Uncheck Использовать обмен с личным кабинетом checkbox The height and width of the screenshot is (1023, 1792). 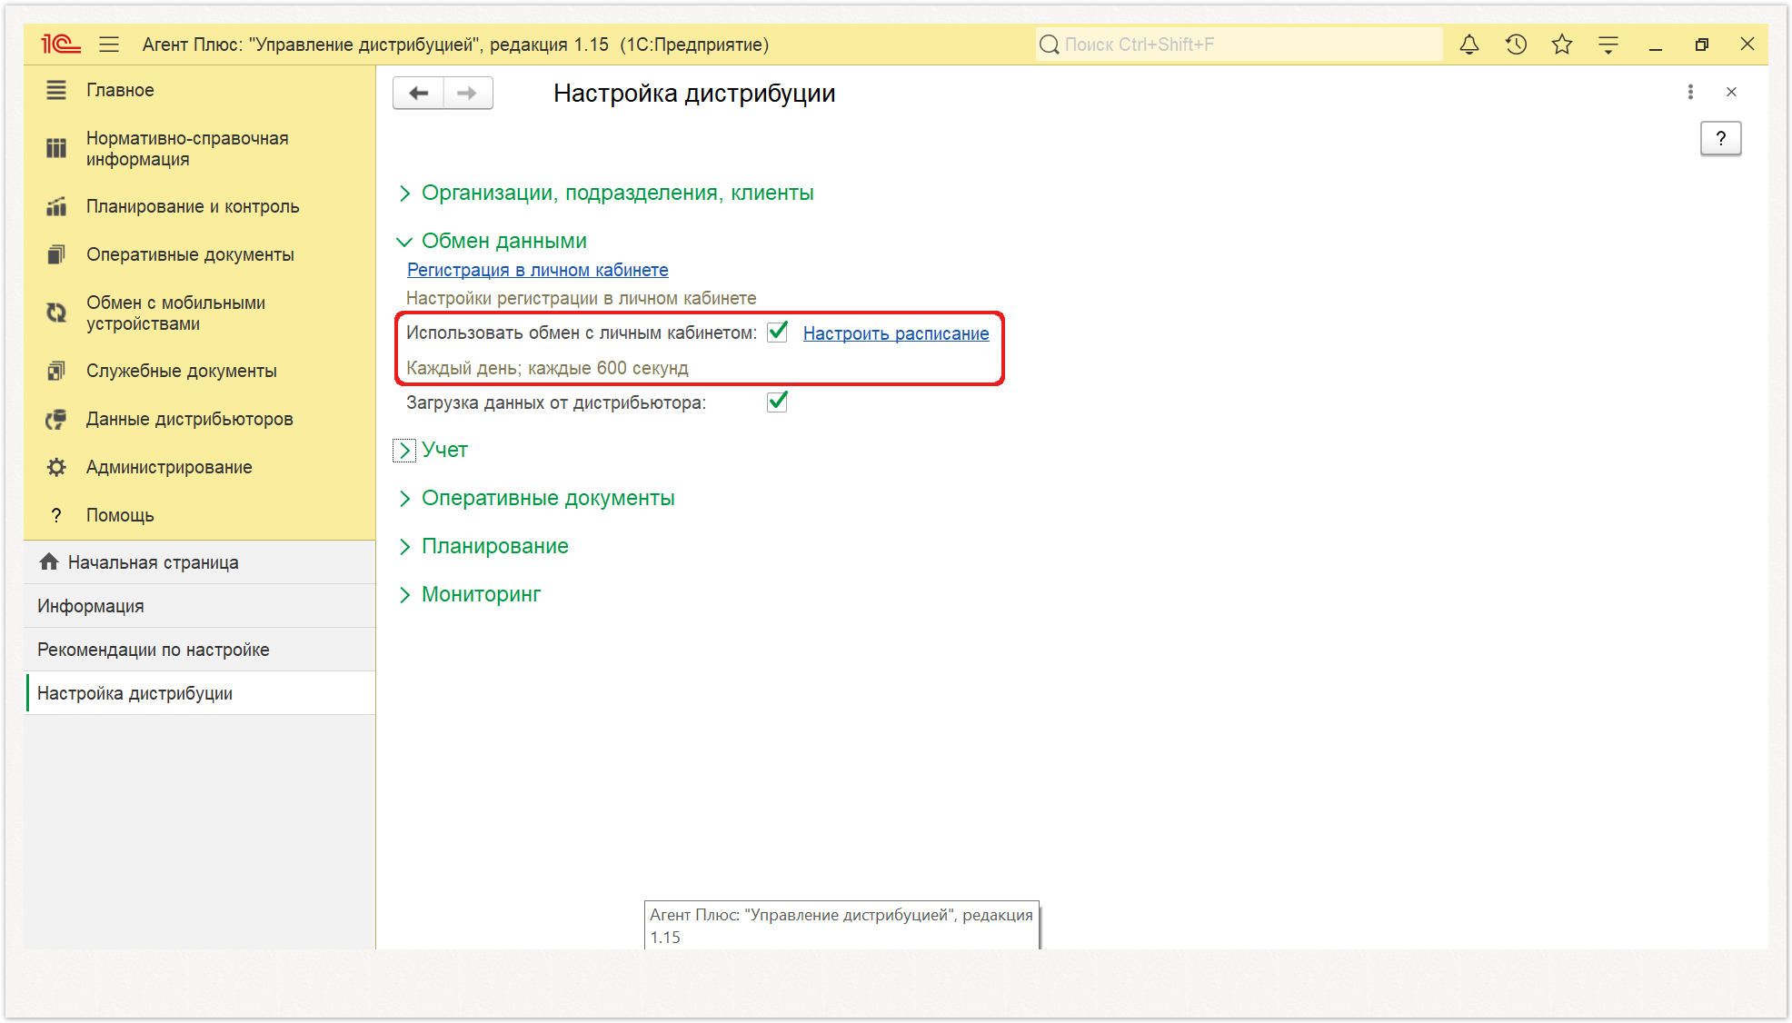[x=777, y=333]
